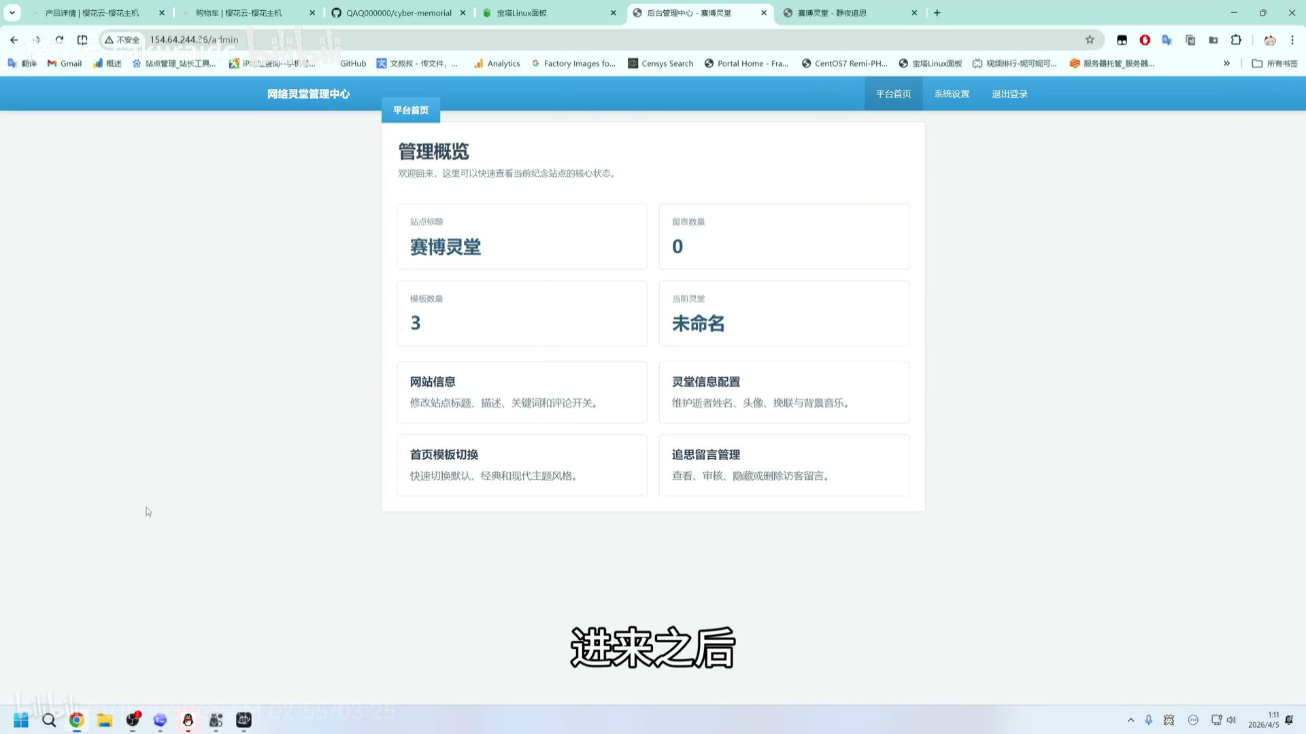Open the AdBlock extension icon
Viewport: 1306px width, 734px height.
tap(1145, 39)
